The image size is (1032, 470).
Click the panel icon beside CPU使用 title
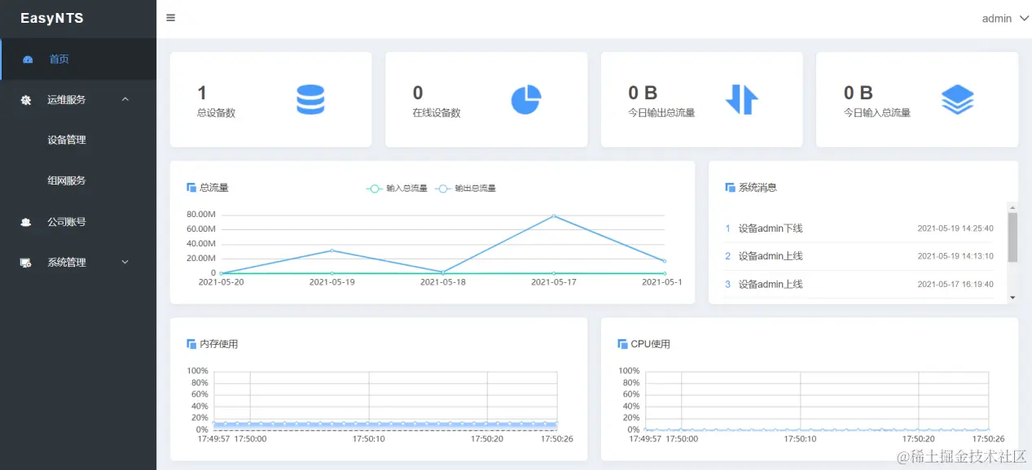622,344
